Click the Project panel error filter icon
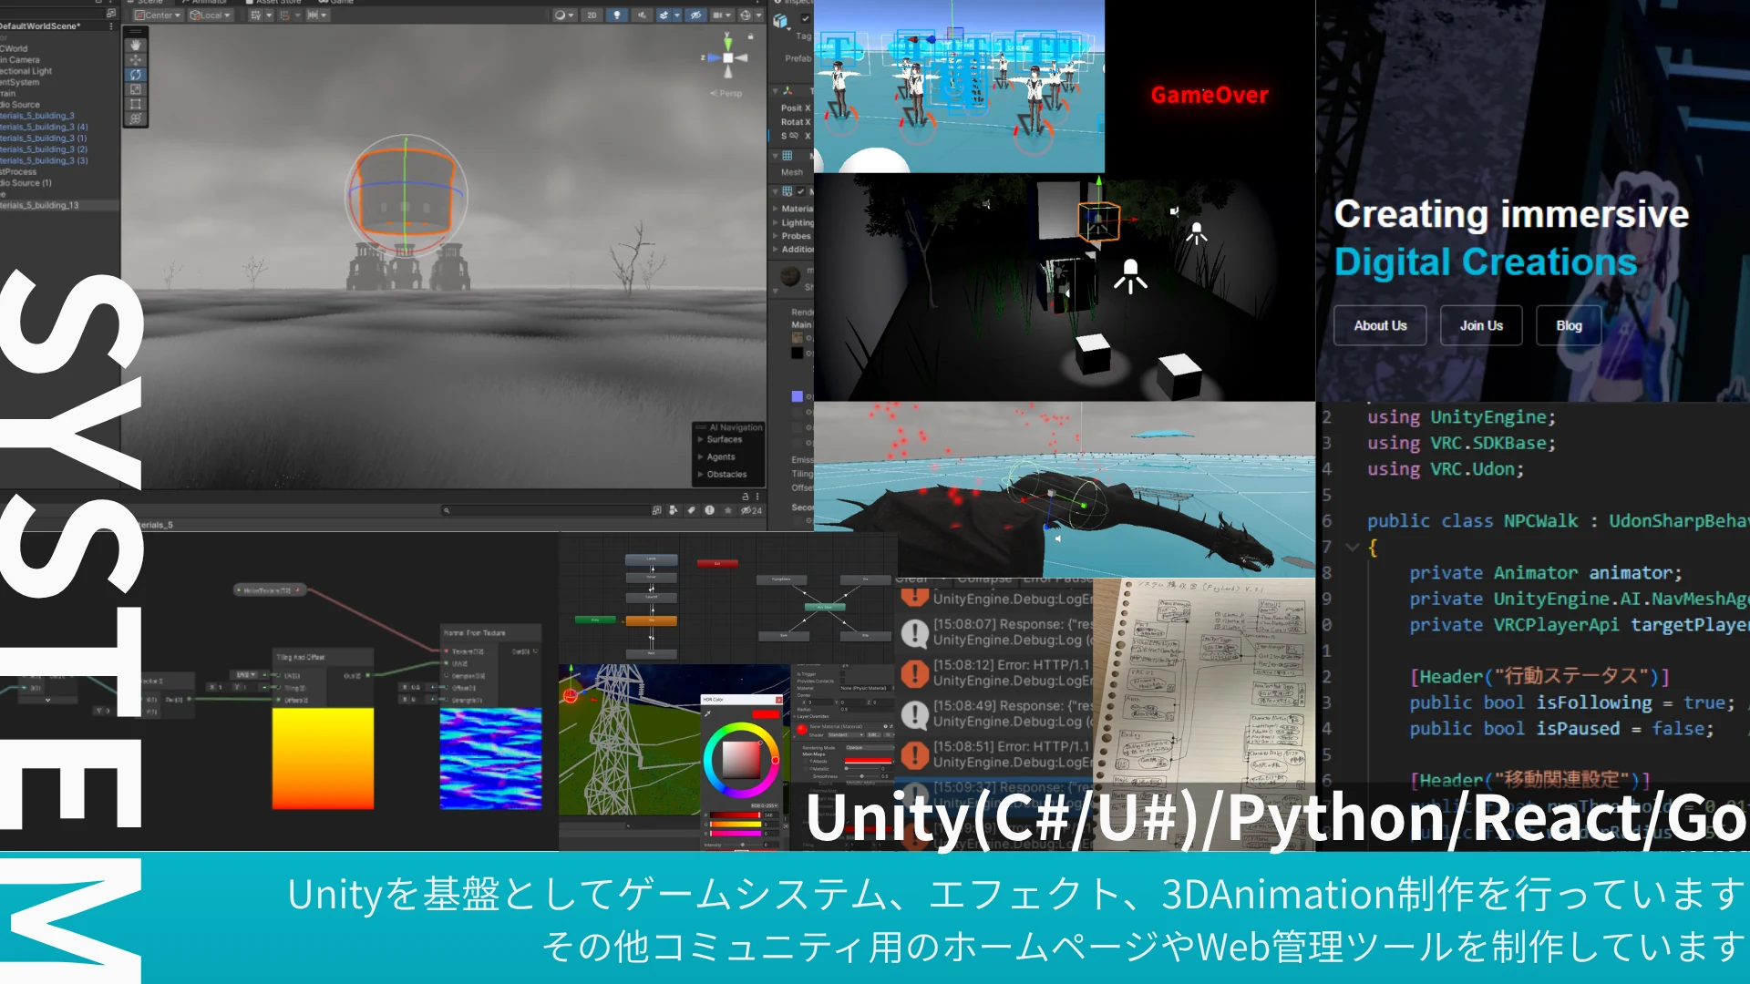 (709, 510)
